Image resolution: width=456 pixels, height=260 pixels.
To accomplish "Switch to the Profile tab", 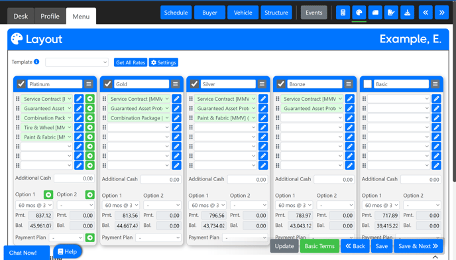I will click(x=50, y=17).
